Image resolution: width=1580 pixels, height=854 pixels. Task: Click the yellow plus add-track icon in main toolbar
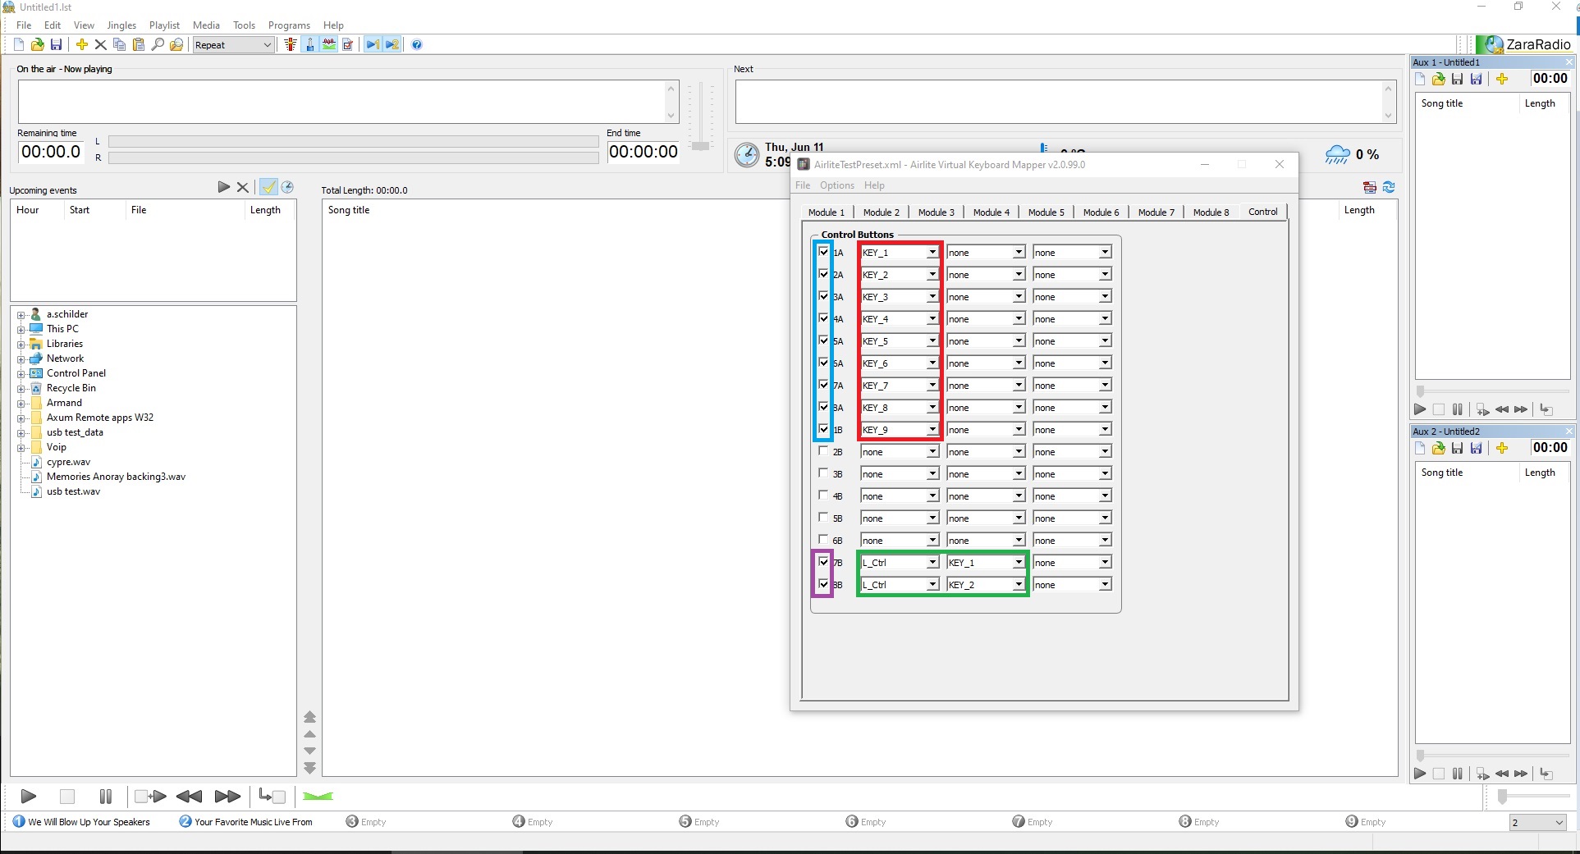[x=81, y=45]
